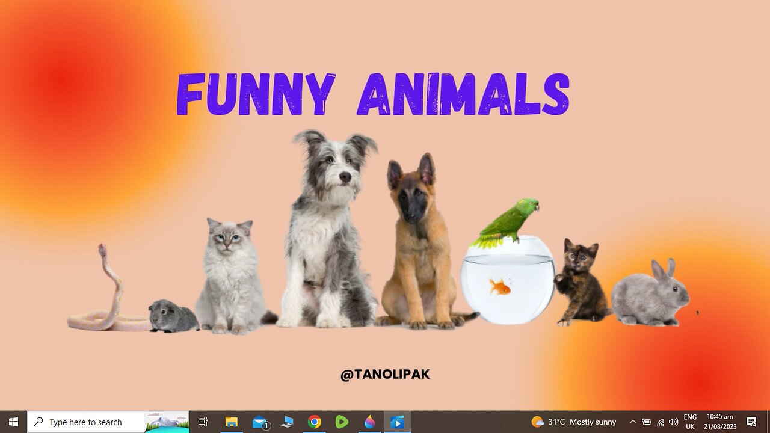Open Task View on the taskbar
The height and width of the screenshot is (433, 770).
coord(203,422)
